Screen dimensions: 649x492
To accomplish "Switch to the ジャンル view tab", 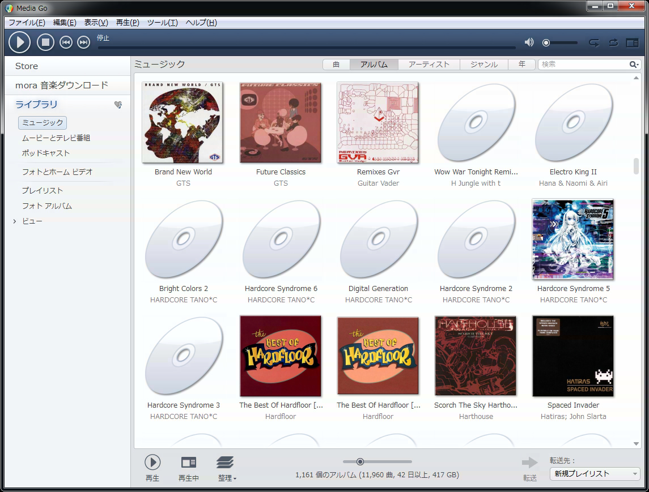I will coord(484,65).
